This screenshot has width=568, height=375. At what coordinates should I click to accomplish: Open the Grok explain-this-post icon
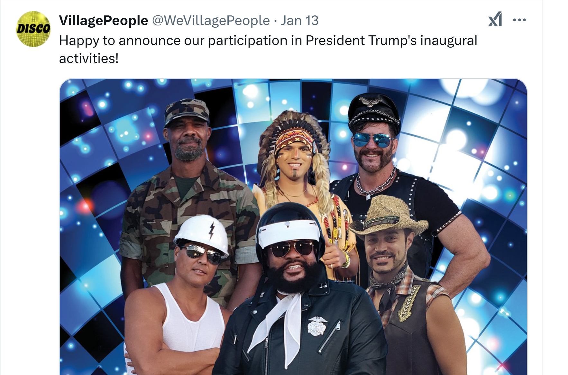coord(495,19)
